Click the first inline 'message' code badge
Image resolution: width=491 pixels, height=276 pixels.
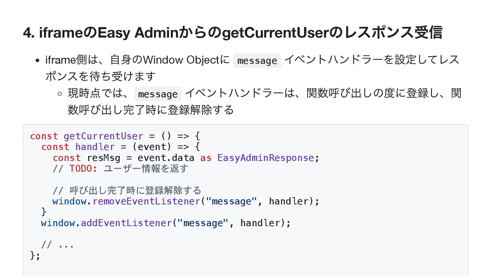257,61
